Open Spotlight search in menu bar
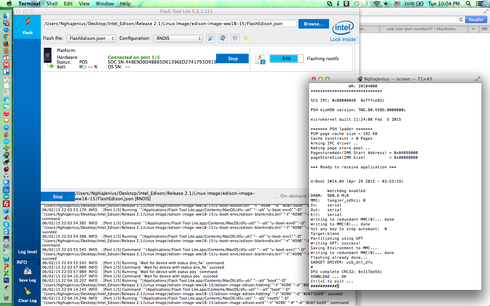 (468, 4)
